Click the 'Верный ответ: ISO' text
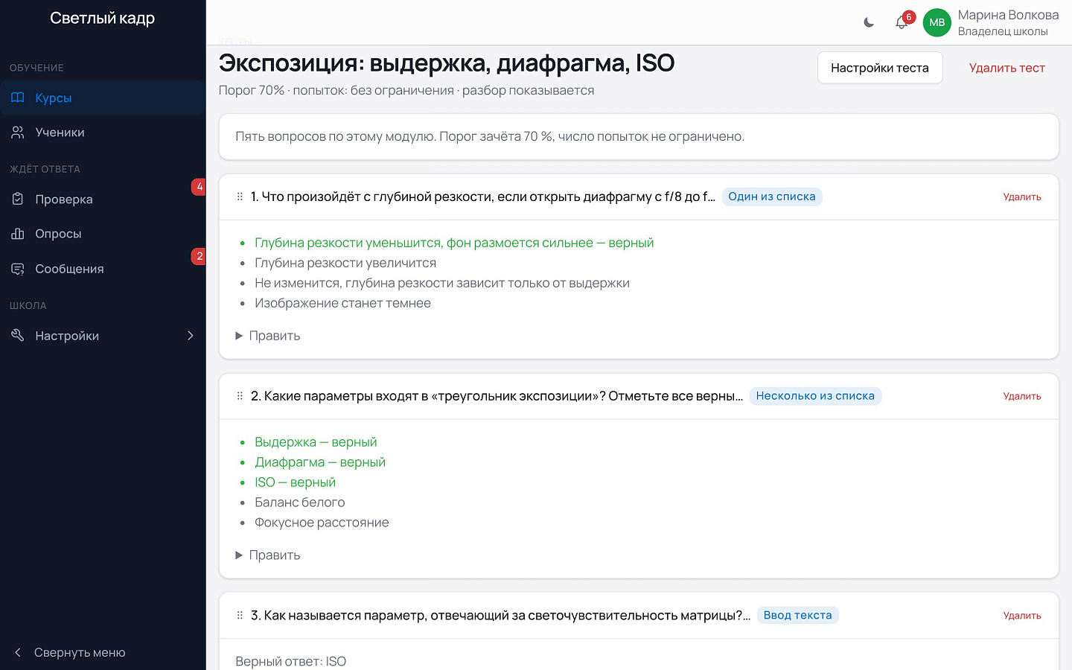Screen dimensions: 1072x670 tap(290, 662)
